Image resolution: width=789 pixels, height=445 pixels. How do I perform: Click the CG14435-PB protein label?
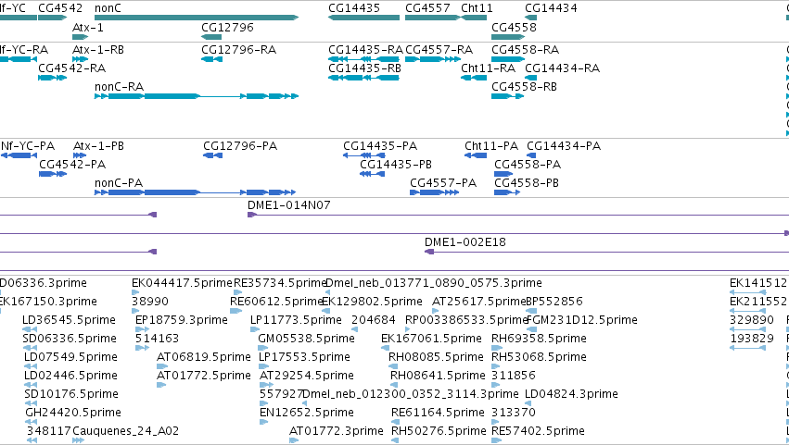396,165
